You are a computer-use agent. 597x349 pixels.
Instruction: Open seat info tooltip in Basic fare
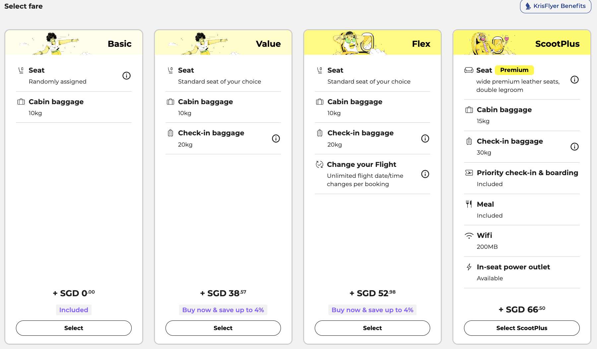(x=126, y=76)
